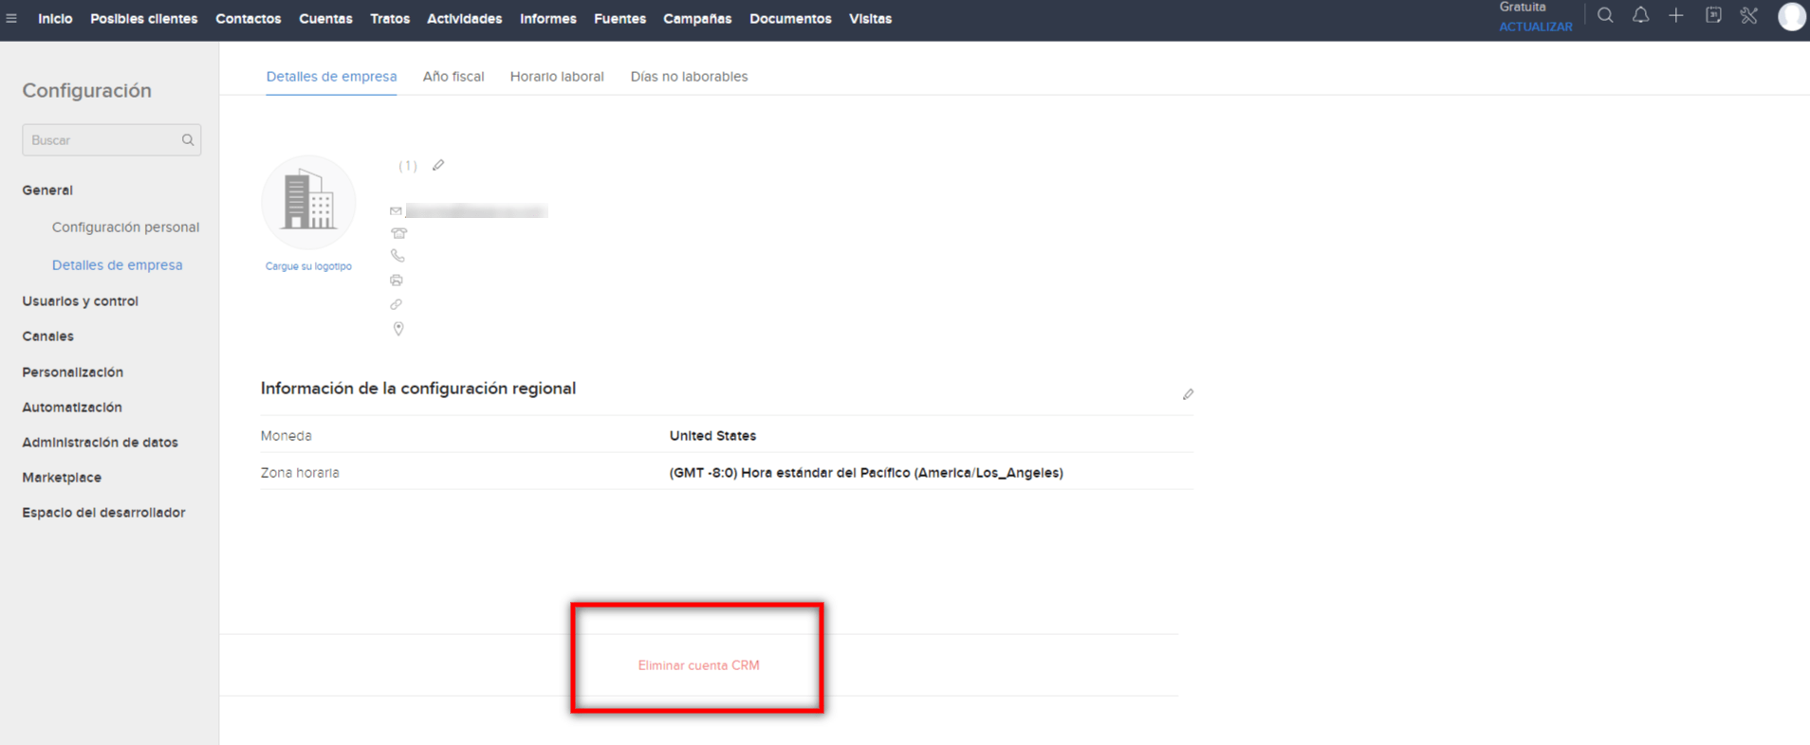Click the search icon in Buscar field
Viewport: 1810px width, 745px height.
[188, 140]
